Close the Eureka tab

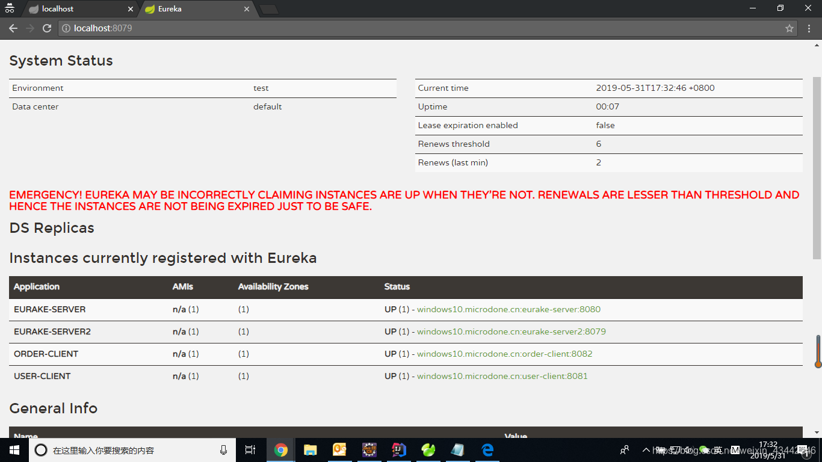[247, 9]
